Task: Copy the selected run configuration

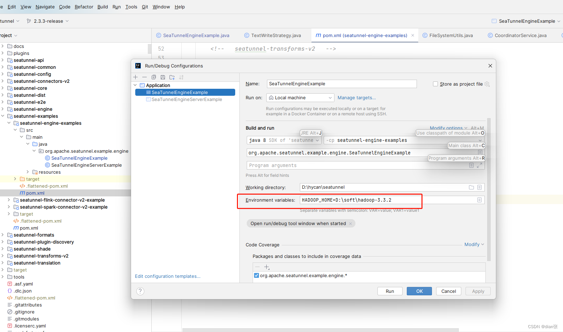Action: (154, 77)
